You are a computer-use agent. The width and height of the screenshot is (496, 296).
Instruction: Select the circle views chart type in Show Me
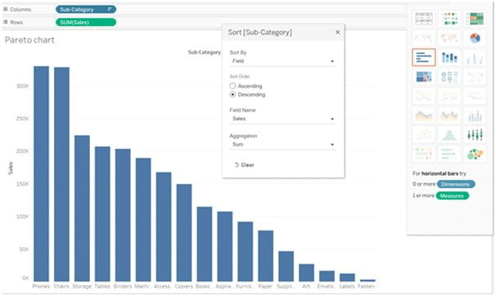click(x=449, y=77)
